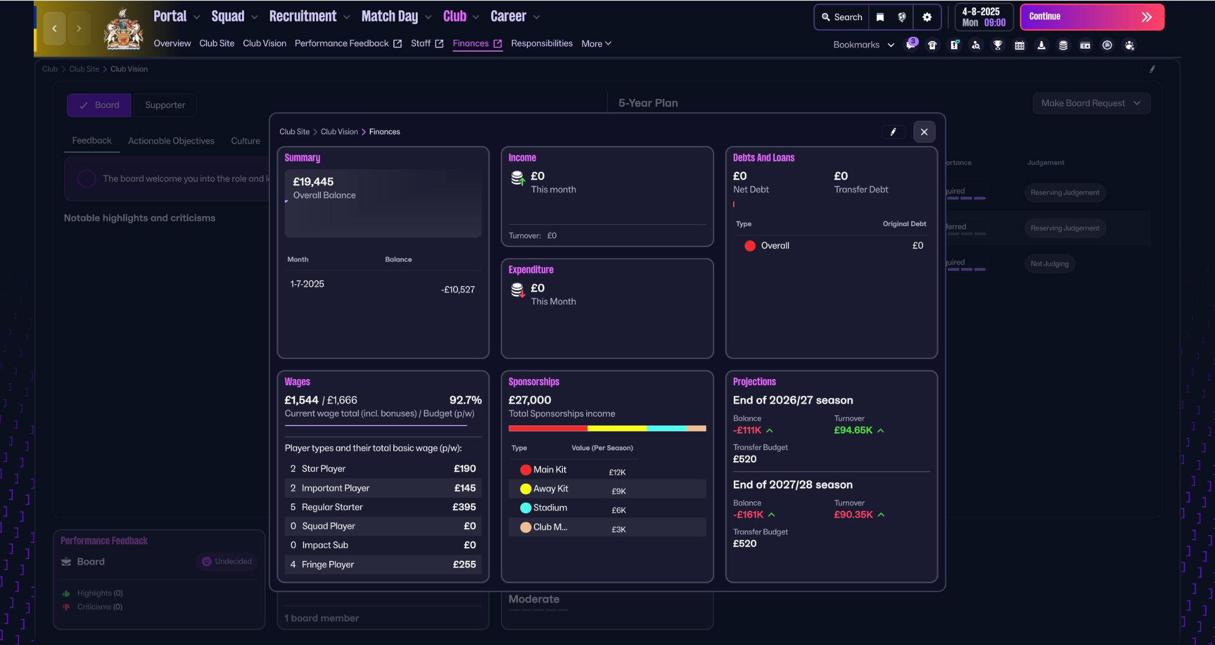Open the inbox messages bookmark icon
1215x645 pixels.
[911, 45]
